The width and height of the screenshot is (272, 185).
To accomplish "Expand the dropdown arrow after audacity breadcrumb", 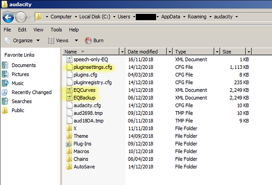I will 237,17.
